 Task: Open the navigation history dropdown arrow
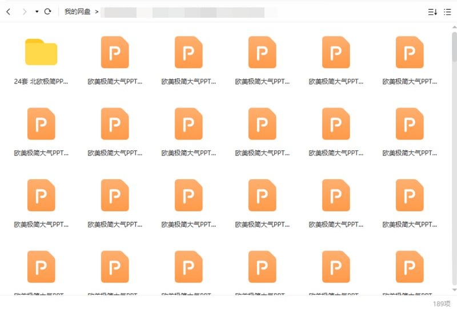pyautogui.click(x=37, y=11)
